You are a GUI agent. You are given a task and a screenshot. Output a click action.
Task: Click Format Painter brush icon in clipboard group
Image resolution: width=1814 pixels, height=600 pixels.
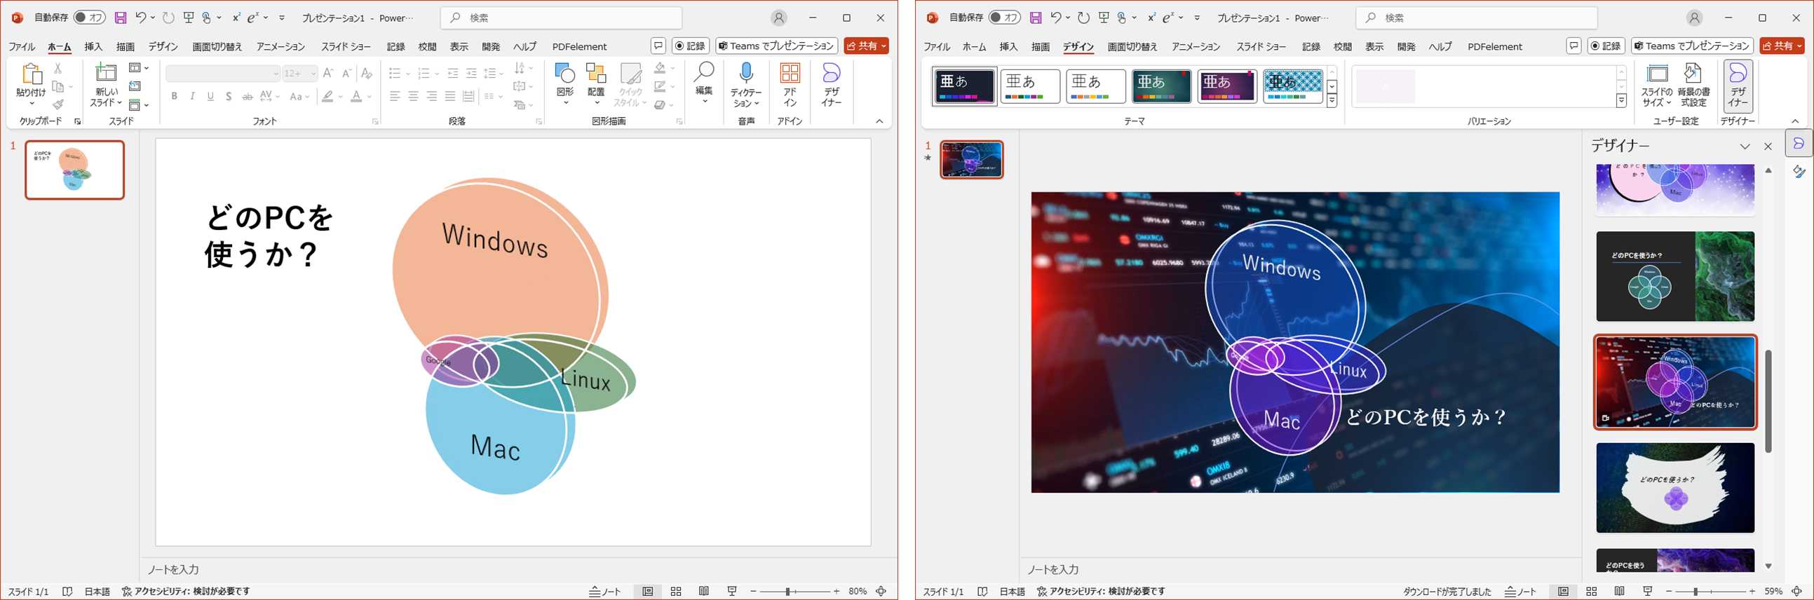click(x=57, y=104)
